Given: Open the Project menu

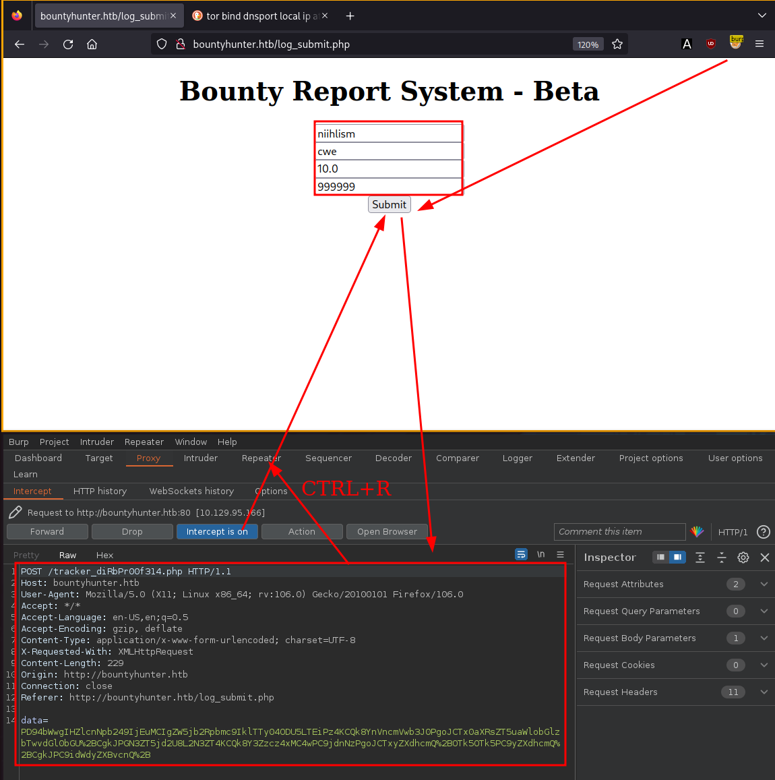Looking at the screenshot, I should click(x=54, y=442).
